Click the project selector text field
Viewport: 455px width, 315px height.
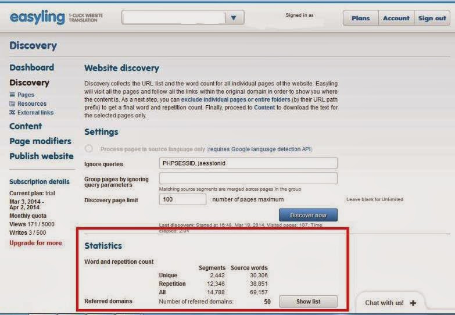[x=174, y=17]
